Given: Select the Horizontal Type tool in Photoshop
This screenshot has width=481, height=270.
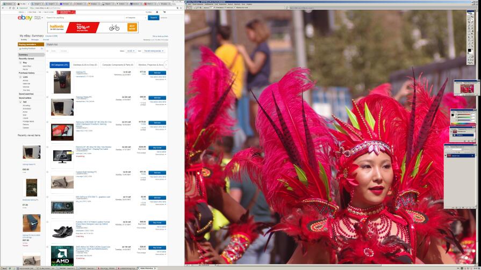Looking at the screenshot, I should pos(472,37).
